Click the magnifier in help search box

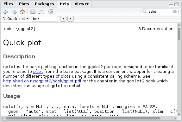[144, 12]
